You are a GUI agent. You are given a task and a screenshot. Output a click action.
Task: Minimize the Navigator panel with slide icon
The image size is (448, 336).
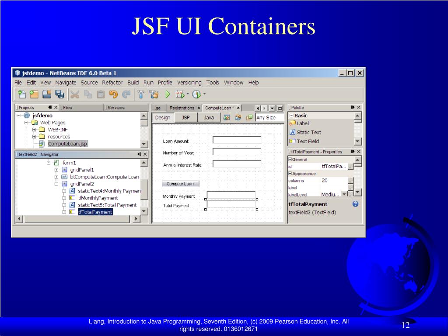pyautogui.click(x=139, y=154)
